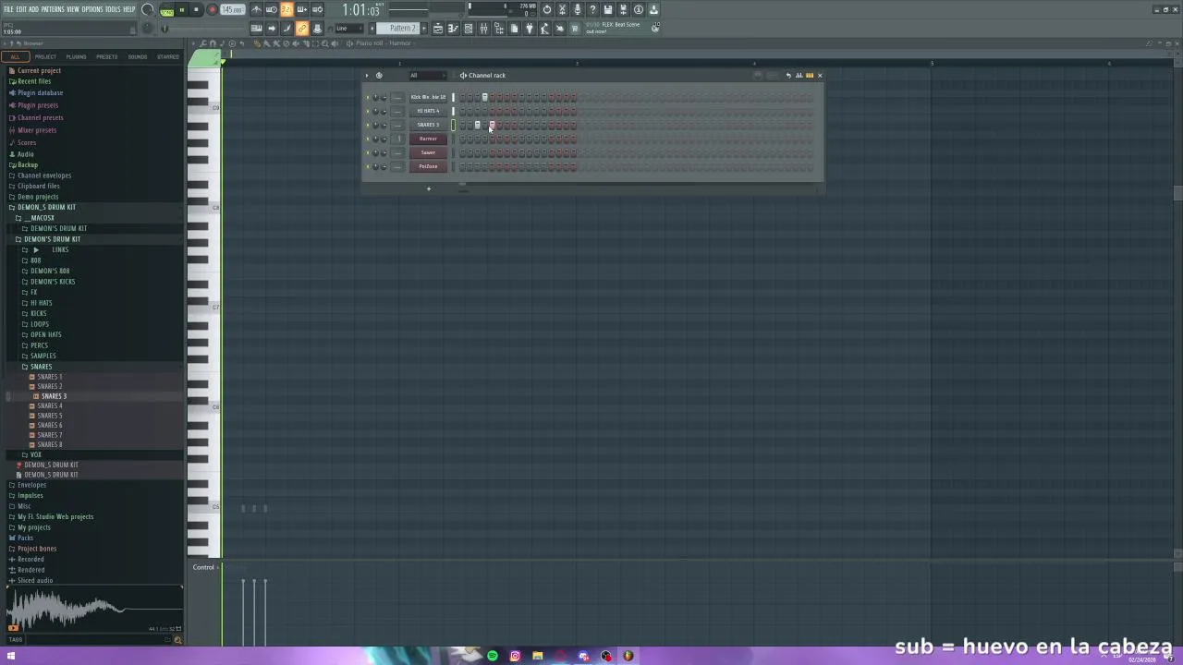This screenshot has width=1183, height=665.
Task: Click the Harmor channel button
Action: click(428, 139)
